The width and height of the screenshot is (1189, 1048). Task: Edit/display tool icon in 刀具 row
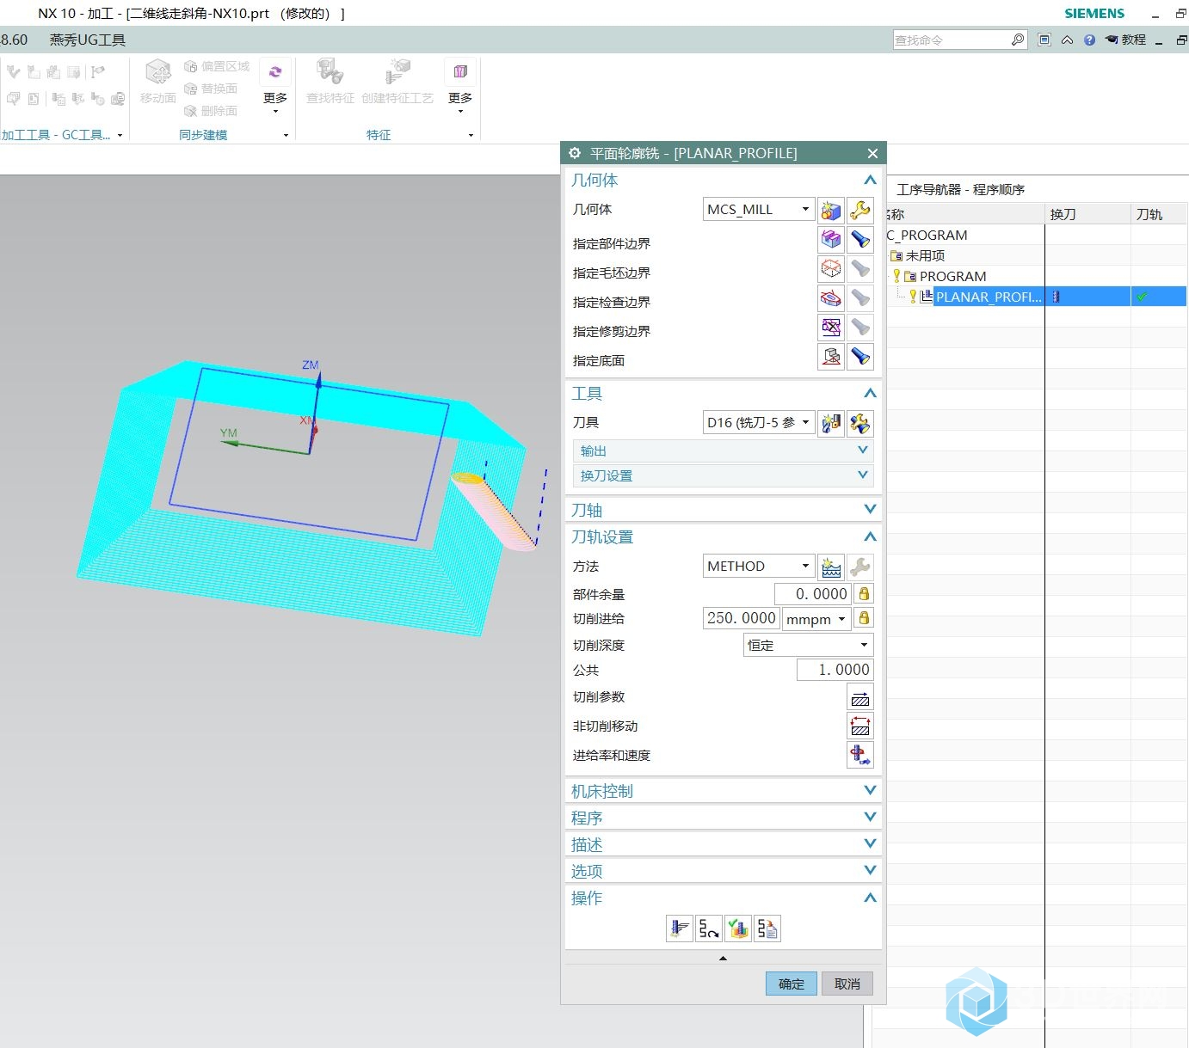860,423
